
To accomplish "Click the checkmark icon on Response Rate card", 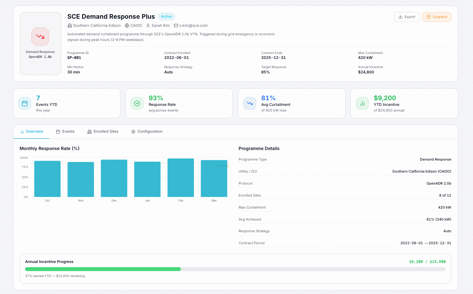I will 137,103.
